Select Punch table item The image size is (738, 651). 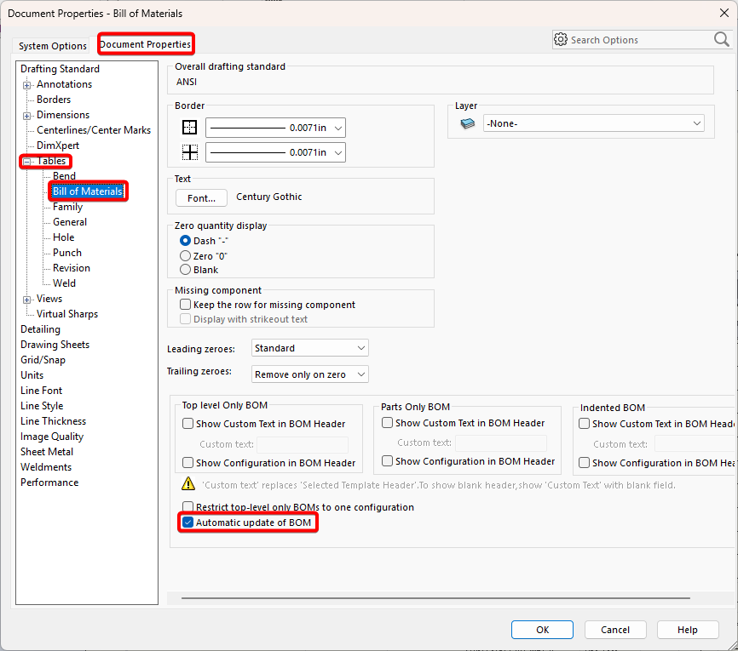click(67, 253)
